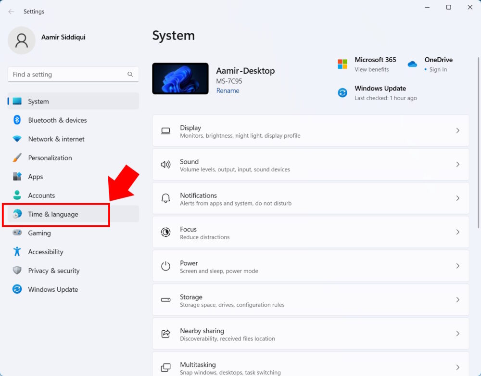Expand Notifications row chevron
481x376 pixels.
(x=458, y=198)
